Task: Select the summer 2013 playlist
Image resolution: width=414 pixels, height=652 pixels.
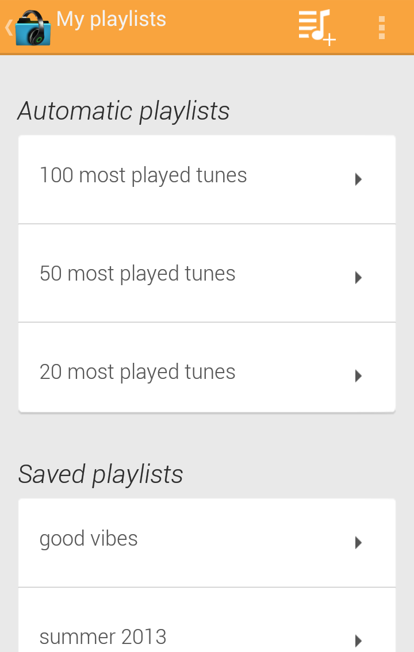Action: (x=103, y=636)
